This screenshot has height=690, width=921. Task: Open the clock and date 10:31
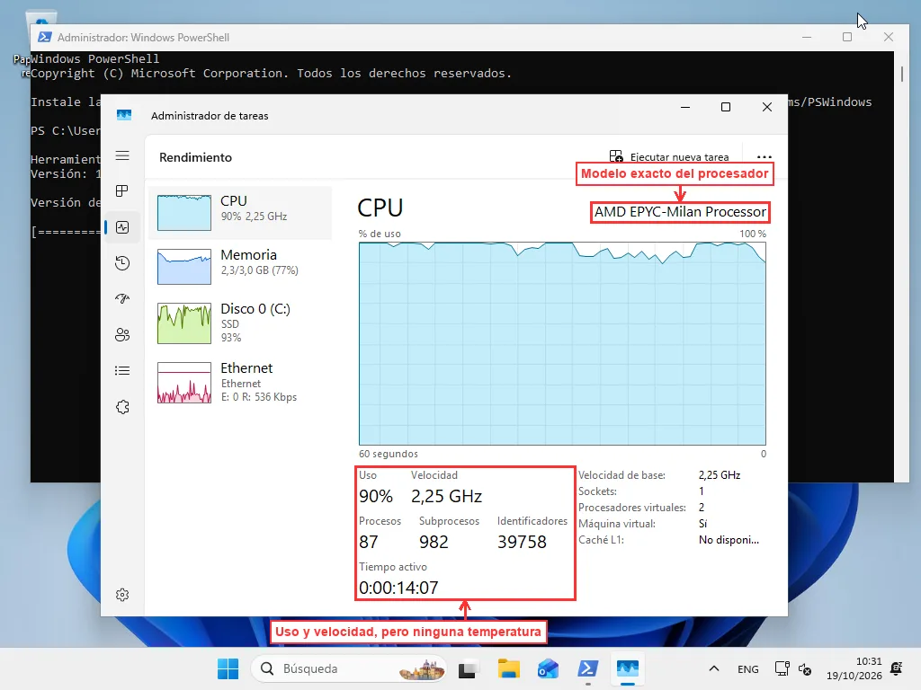click(x=854, y=668)
